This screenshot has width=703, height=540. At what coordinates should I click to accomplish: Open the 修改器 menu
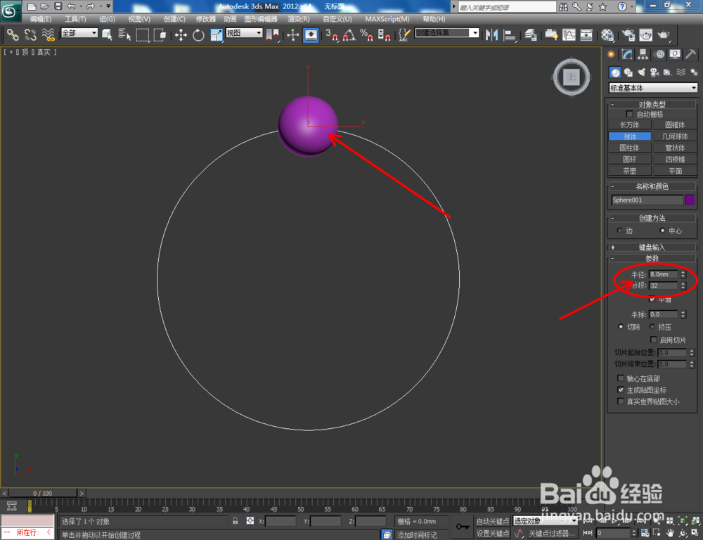pos(206,18)
